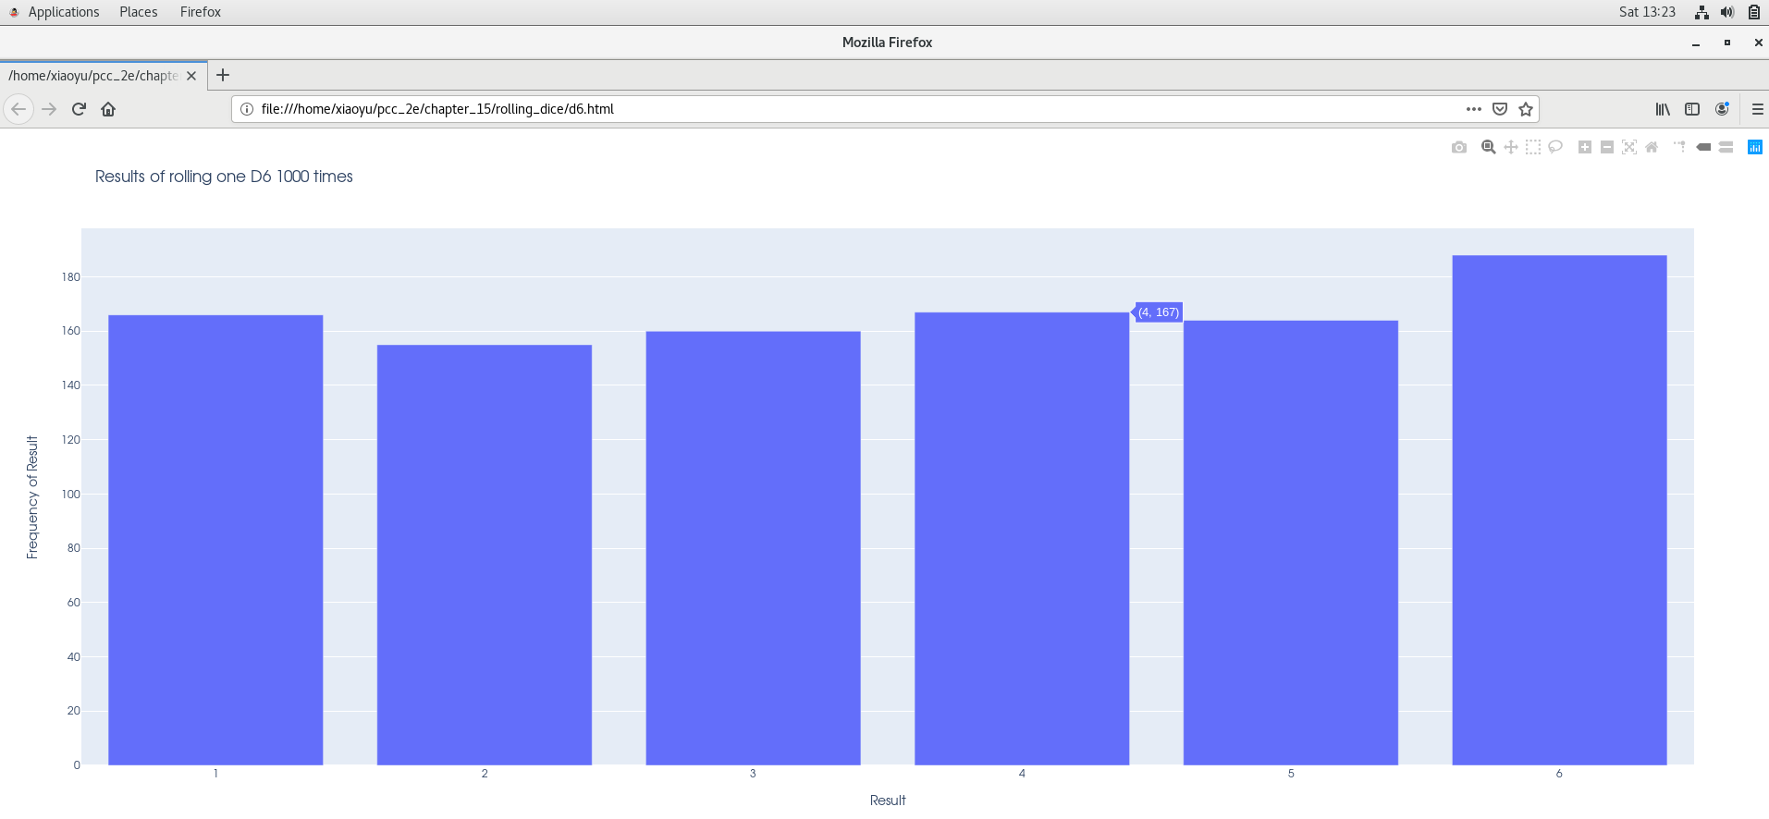This screenshot has height=819, width=1769.
Task: Click bar for result 5
Action: pos(1291,543)
